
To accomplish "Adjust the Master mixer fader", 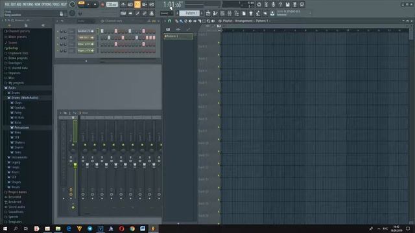I will pos(75,166).
